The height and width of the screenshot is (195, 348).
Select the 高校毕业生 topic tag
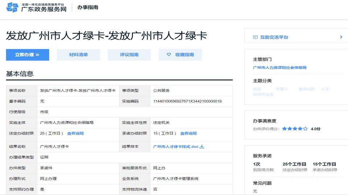pyautogui.click(x=263, y=94)
